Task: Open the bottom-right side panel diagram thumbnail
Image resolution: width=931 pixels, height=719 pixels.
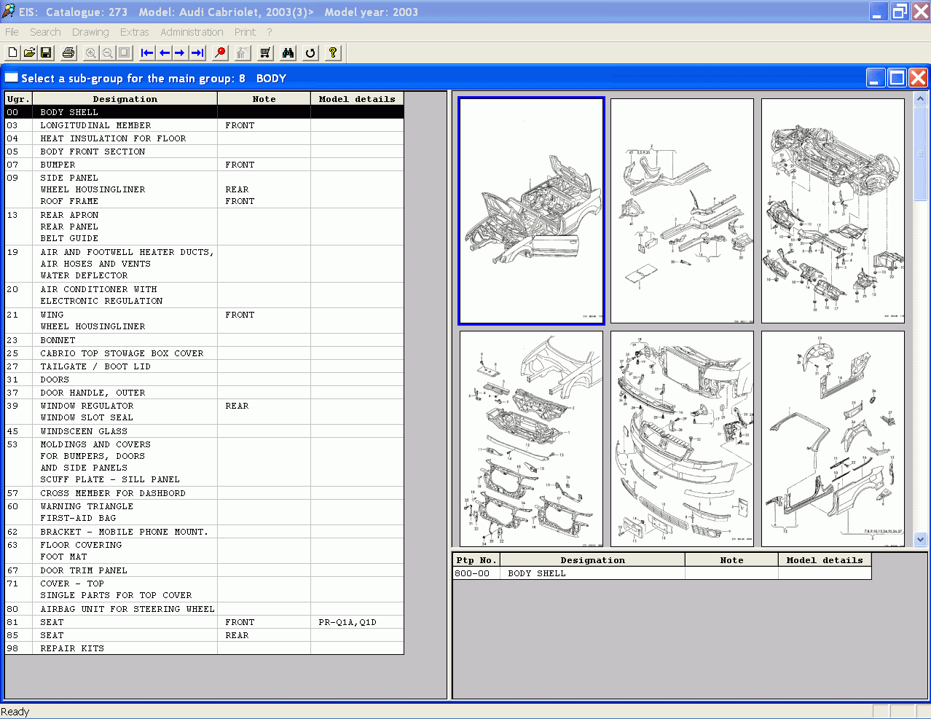Action: (x=833, y=439)
